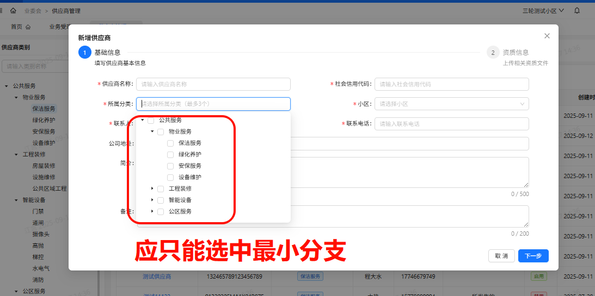595x296 pixels.
Task: Select 门禁 in the sidebar tree
Action: (x=38, y=212)
